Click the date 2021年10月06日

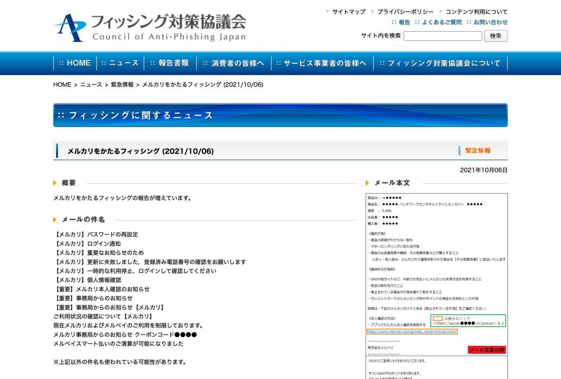[x=484, y=170]
